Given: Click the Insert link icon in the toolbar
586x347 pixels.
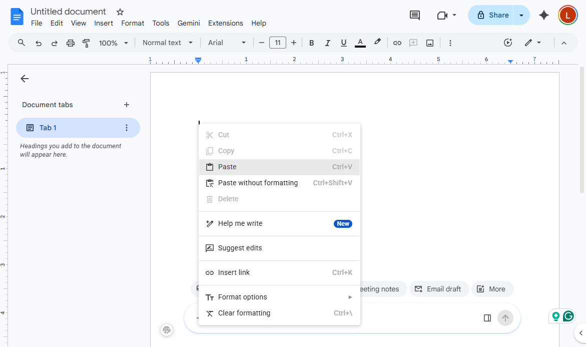Looking at the screenshot, I should coord(397,43).
